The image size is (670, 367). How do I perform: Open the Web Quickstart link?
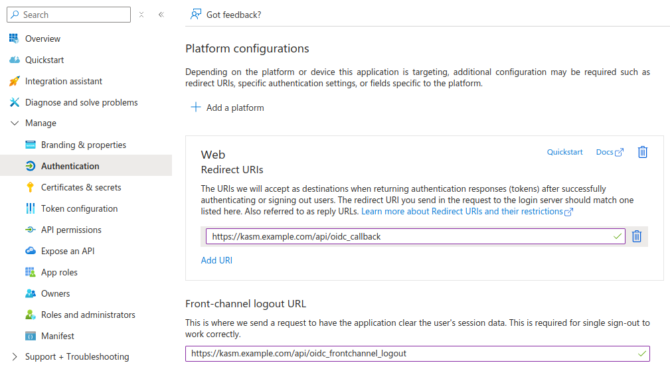point(564,152)
